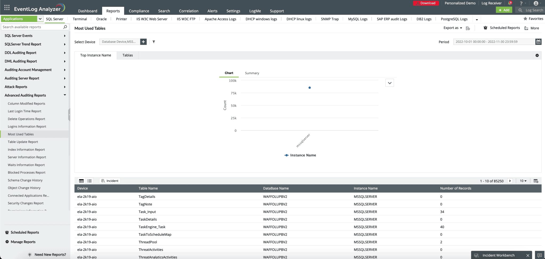Image resolution: width=545 pixels, height=259 pixels.
Task: Show more log source tabs dropdown
Action: click(x=477, y=19)
